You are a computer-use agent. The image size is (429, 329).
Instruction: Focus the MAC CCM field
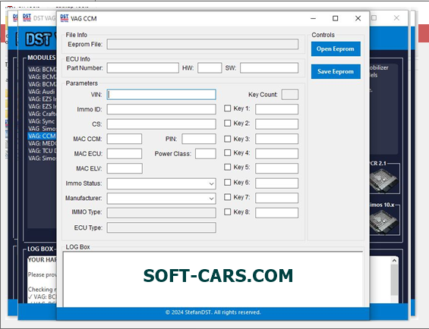click(125, 139)
